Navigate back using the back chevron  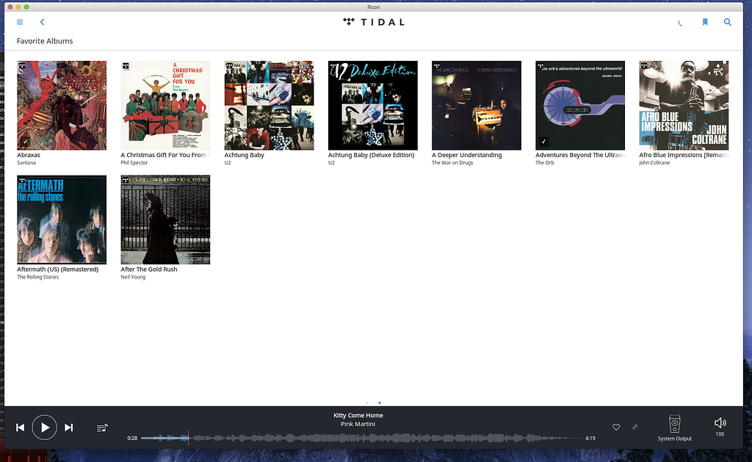(x=42, y=22)
